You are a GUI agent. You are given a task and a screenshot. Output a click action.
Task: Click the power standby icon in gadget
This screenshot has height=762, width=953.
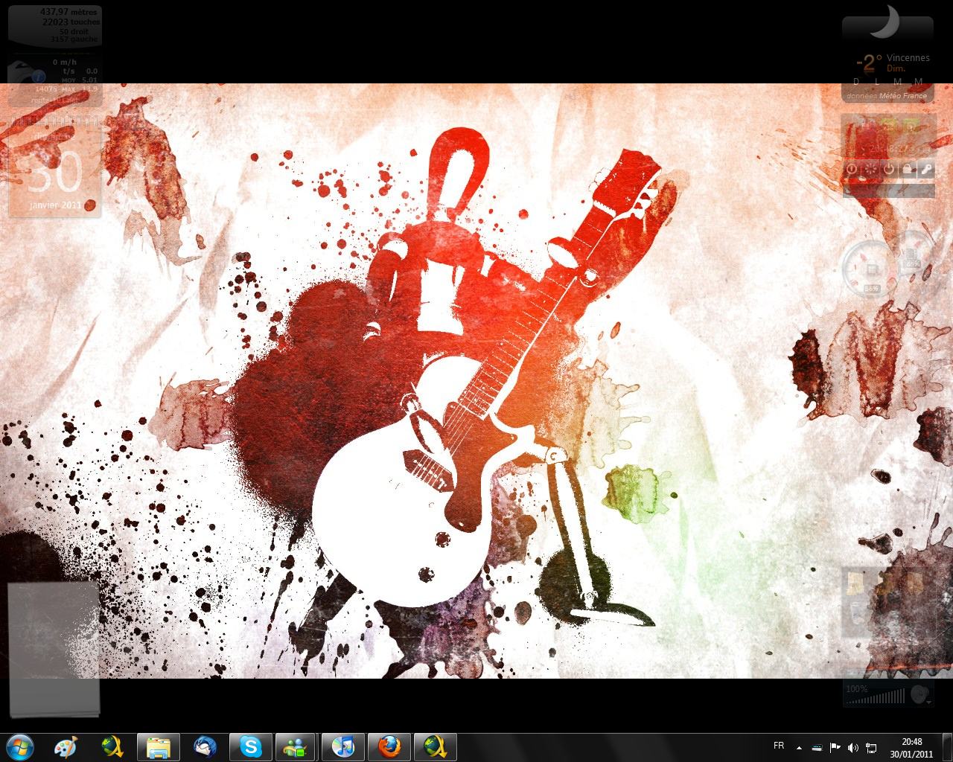point(889,169)
